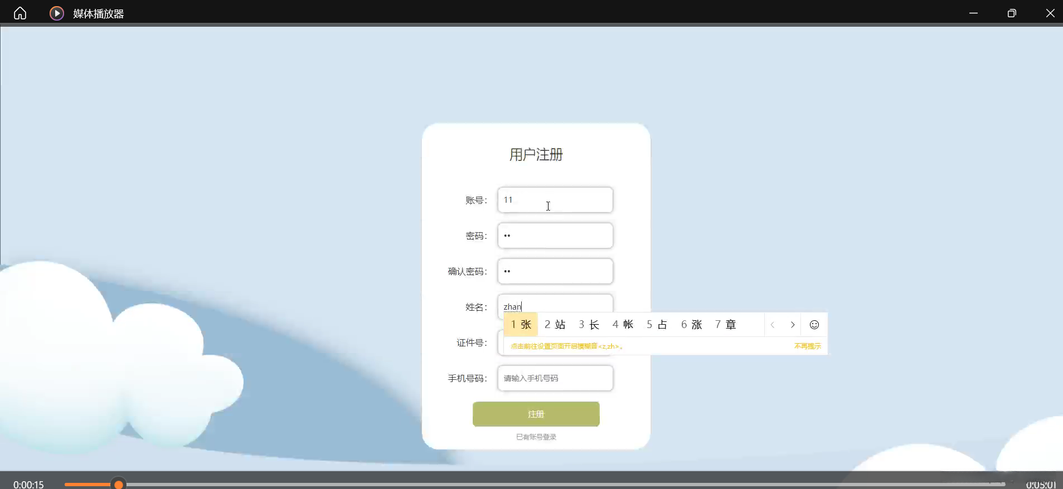Viewport: 1063px width, 489px height.
Task: Pick candidate 6 涨
Action: (692, 325)
